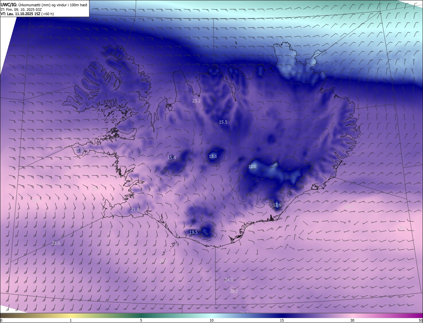
Task: Click the 1 tick on the color scale
Action: (x=71, y=320)
